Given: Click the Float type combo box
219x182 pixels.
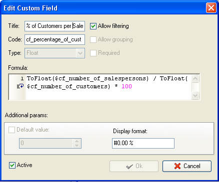Looking at the screenshot, I should click(x=54, y=53).
